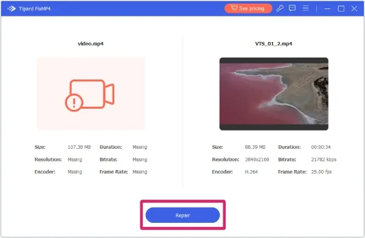Open the hamburger menu
The width and height of the screenshot is (365, 238).
pos(305,8)
